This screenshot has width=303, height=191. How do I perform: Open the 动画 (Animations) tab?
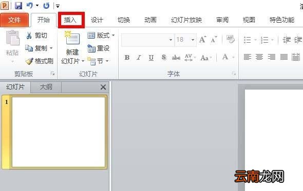pos(150,20)
